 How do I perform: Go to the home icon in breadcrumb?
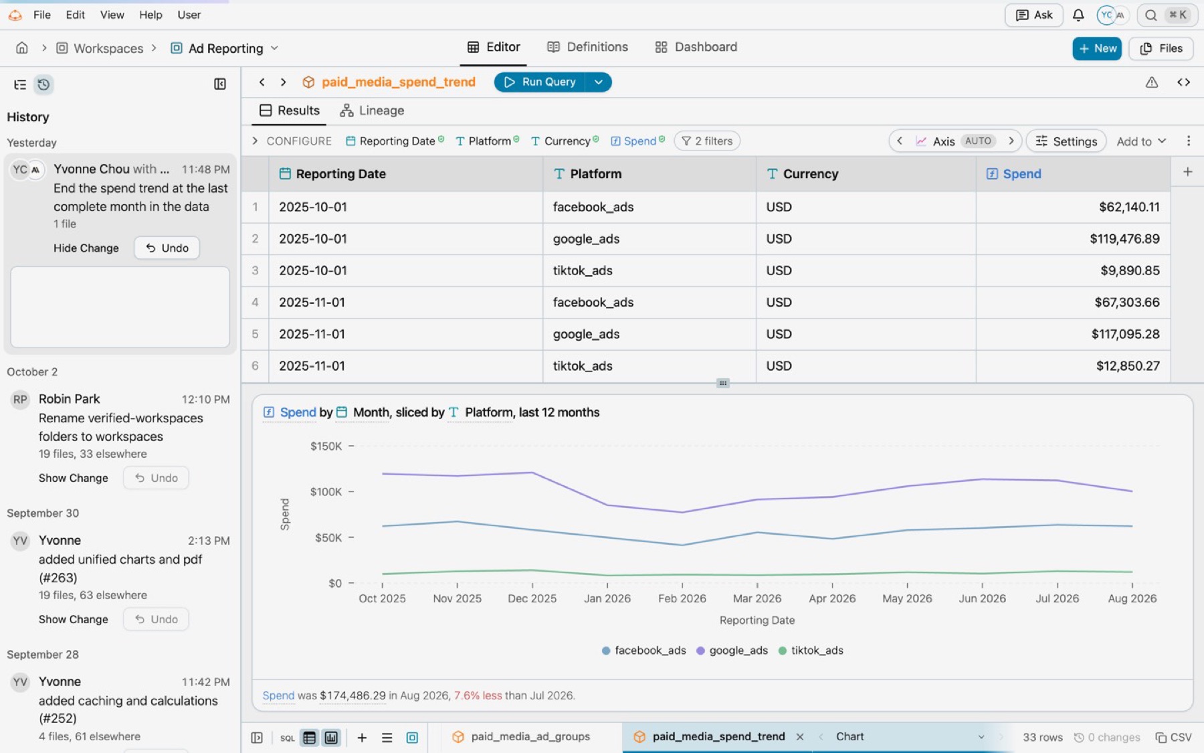(x=22, y=48)
